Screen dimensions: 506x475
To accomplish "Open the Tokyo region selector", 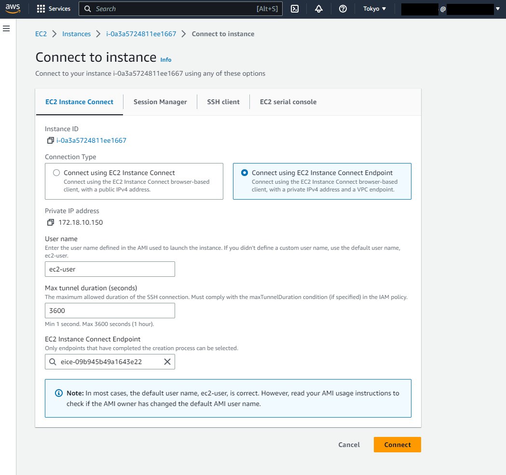I will click(x=374, y=8).
